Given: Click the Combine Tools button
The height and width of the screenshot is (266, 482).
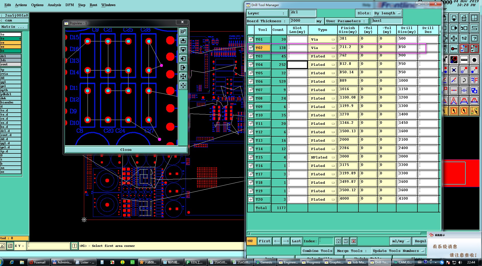Looking at the screenshot, I should coord(317,251).
